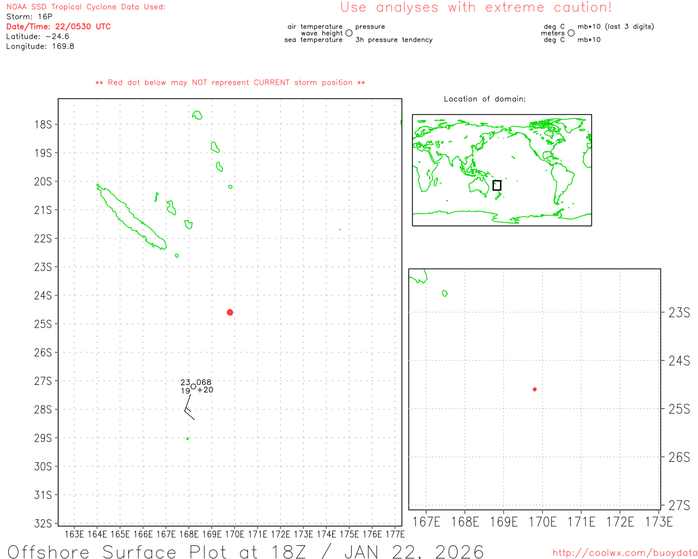Image resolution: width=698 pixels, height=559 pixels.
Task: Click the '177E' longitude label on main map
Action: click(395, 534)
